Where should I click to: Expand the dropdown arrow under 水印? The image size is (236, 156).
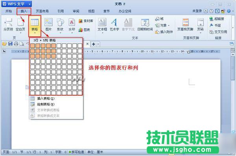[x=72, y=33]
